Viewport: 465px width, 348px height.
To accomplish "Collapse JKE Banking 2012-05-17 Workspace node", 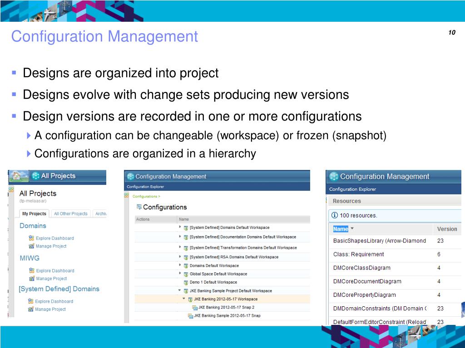I will (184, 299).
